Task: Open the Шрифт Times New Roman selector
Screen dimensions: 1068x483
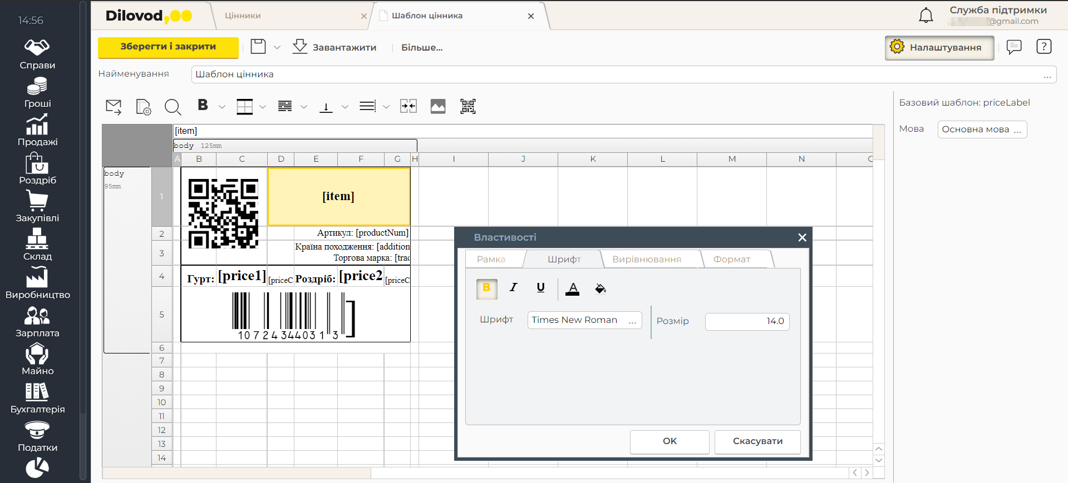Action: pos(584,320)
